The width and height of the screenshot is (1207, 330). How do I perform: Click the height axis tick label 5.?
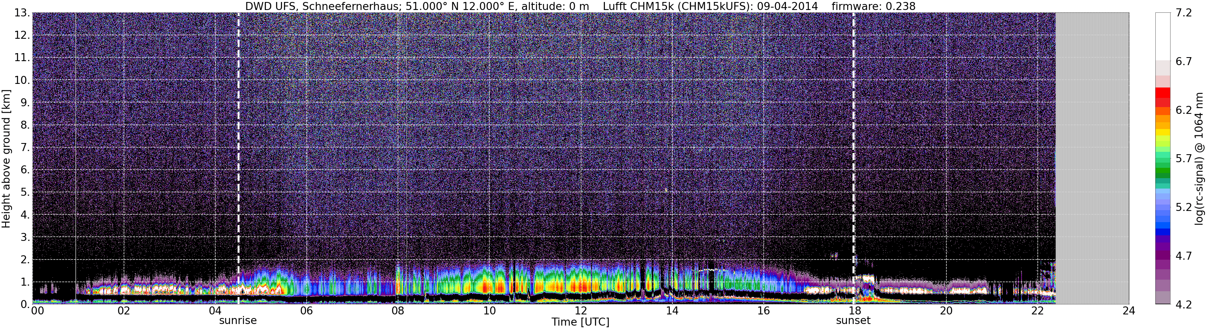[x=24, y=193]
